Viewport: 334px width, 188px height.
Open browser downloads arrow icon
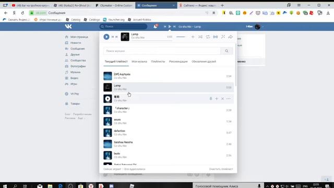pyautogui.click(x=328, y=13)
